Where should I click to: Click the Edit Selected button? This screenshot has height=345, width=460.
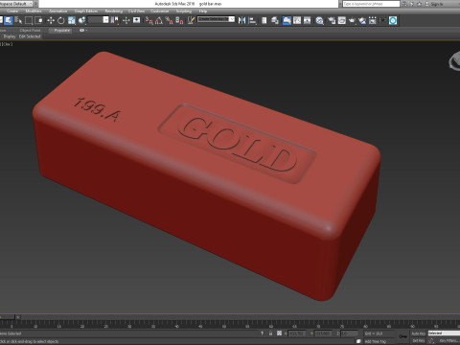30,36
